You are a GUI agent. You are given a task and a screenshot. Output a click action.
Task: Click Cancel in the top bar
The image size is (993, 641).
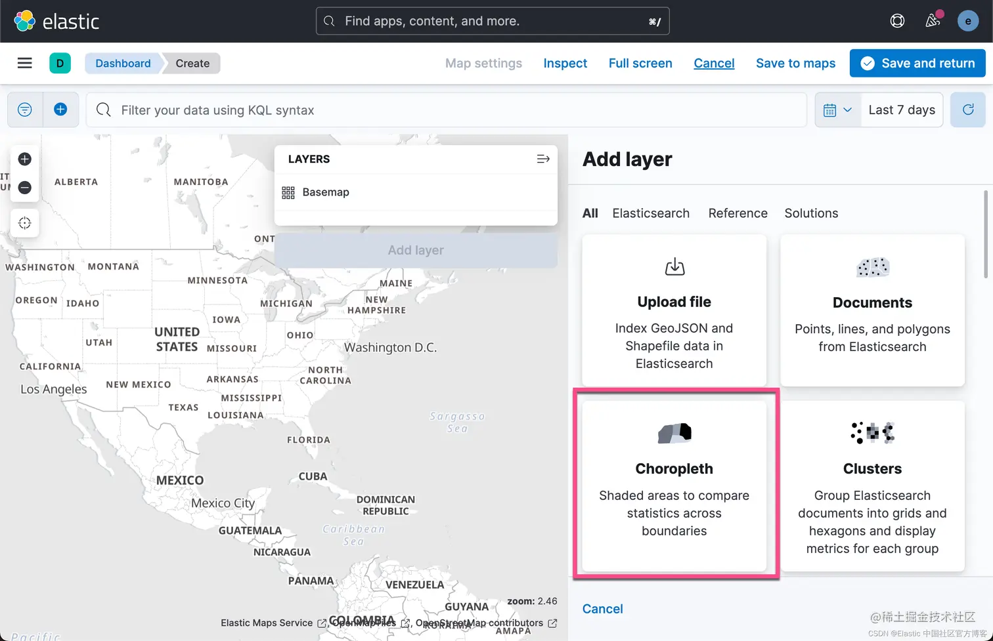point(714,63)
